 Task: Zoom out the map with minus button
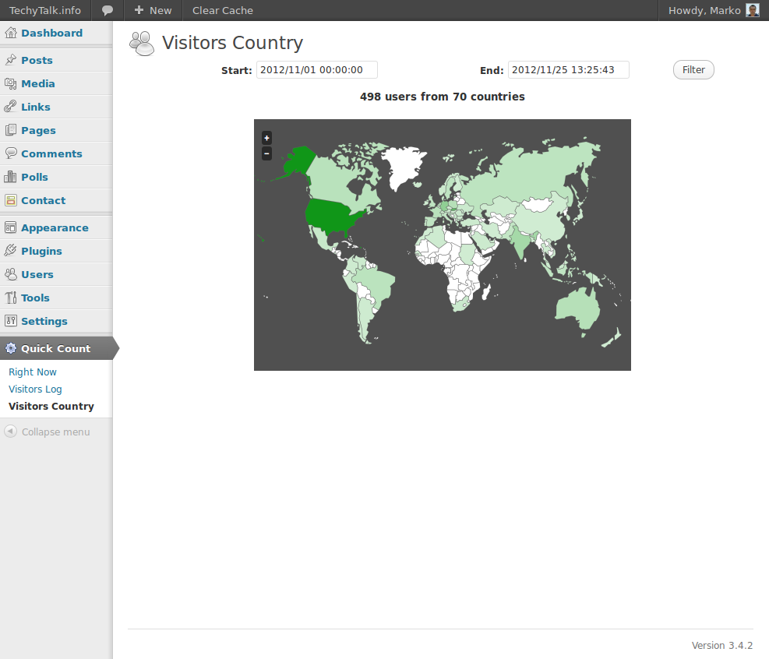coord(266,153)
